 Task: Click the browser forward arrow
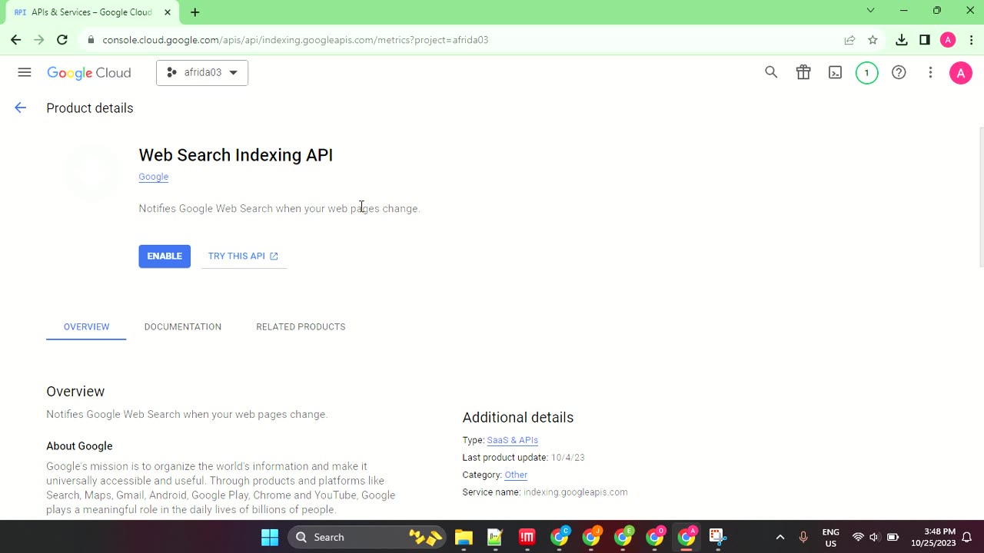click(39, 40)
